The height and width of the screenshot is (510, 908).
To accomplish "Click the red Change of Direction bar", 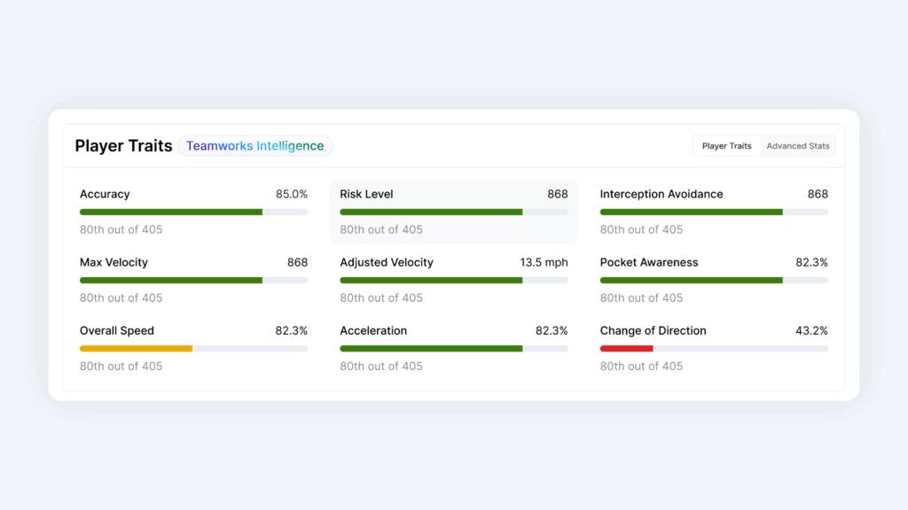I will 626,349.
